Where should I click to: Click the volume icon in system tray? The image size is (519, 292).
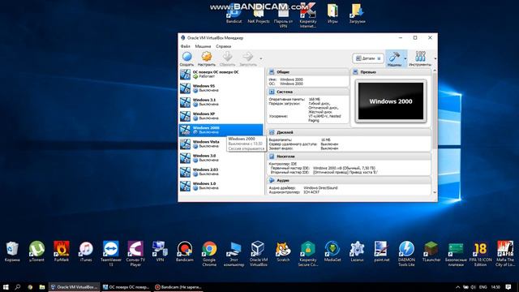[x=474, y=287]
